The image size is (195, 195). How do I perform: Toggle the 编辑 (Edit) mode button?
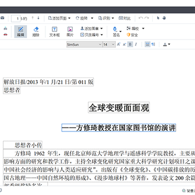[21, 31]
